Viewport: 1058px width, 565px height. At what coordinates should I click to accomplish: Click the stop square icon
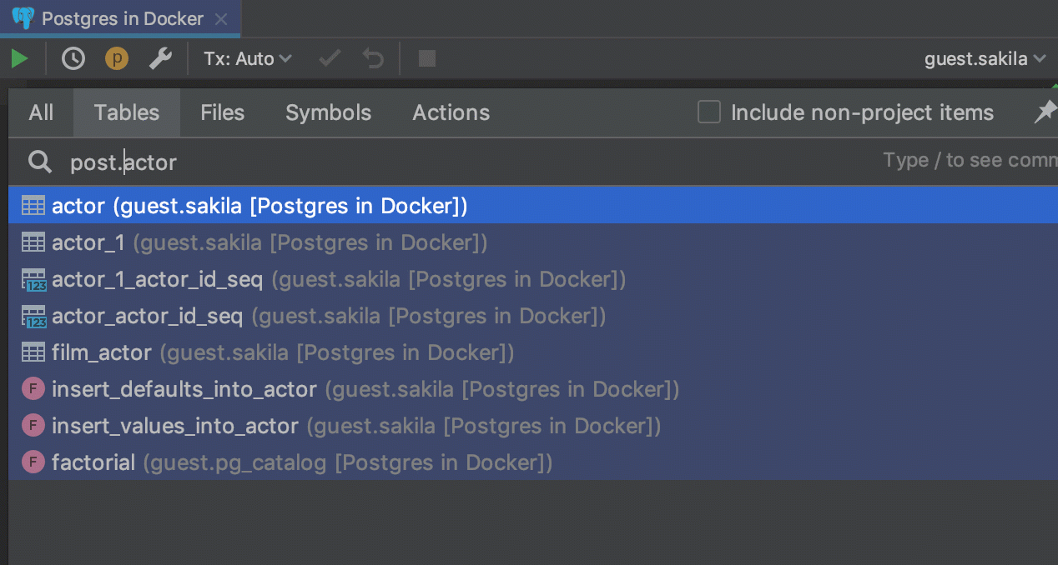427,59
